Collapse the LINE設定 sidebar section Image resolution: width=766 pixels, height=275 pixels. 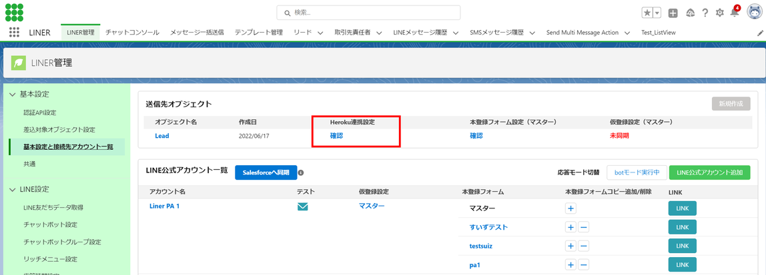[x=13, y=189]
